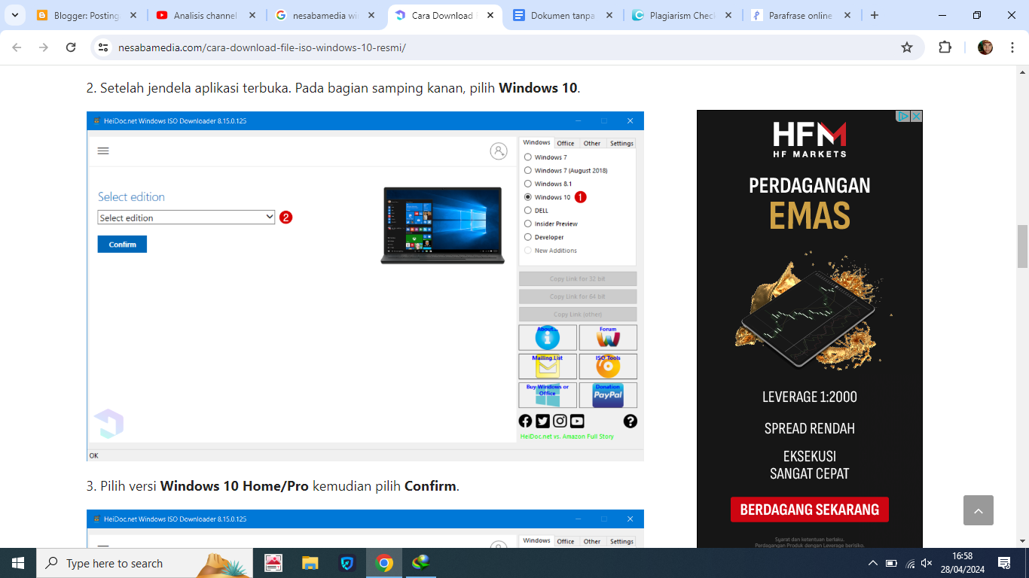Screen dimensions: 1029x578
Task: Open File Explorer from the taskbar
Action: (x=310, y=563)
